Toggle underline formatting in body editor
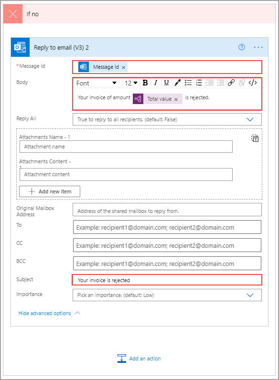Image resolution: width=279 pixels, height=380 pixels. click(166, 83)
